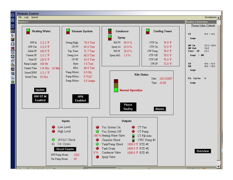Image resolution: width=233 pixels, height=180 pixels.
Task: Open the File menu
Action: point(20,17)
